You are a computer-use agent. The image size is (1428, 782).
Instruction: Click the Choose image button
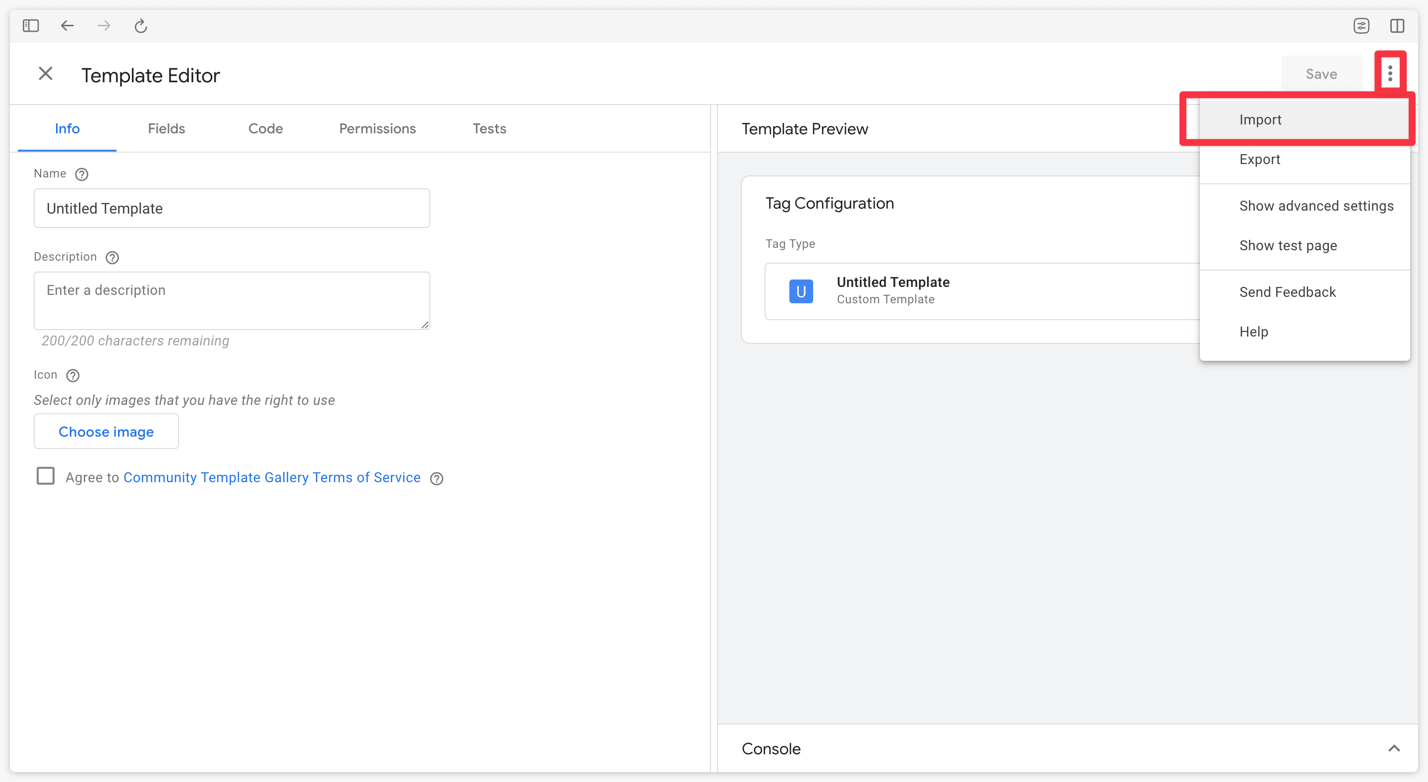106,432
